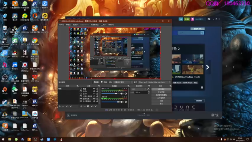
Task: Add a new source with plus button
Action: click(81, 106)
